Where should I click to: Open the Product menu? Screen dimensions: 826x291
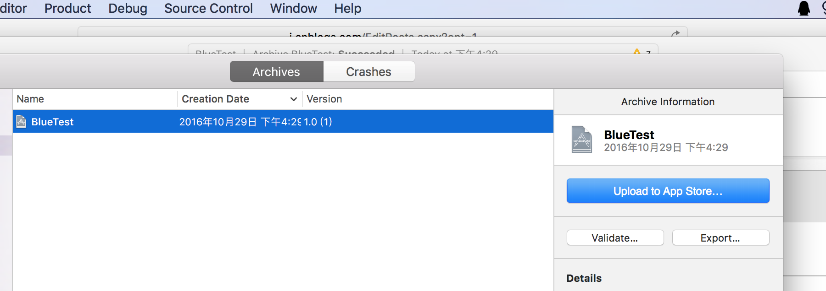coord(67,8)
